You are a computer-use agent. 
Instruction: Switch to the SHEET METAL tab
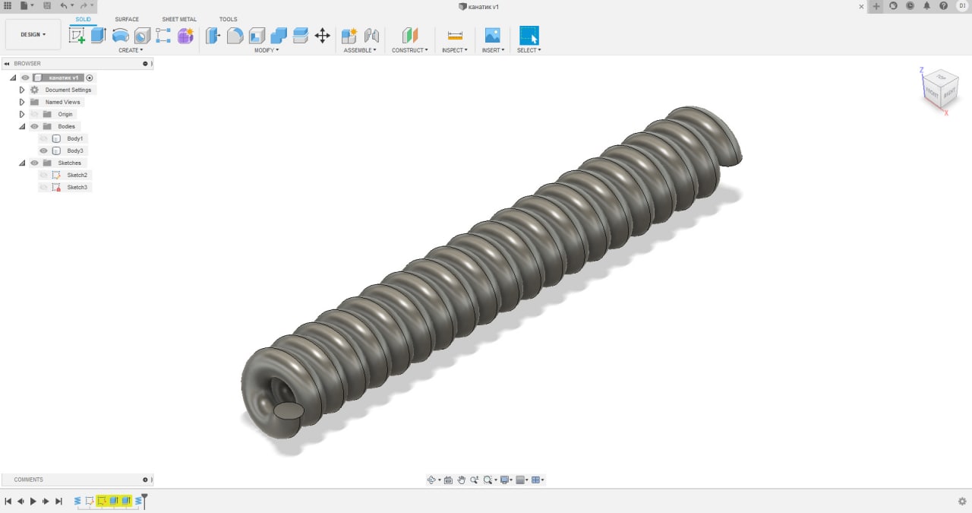click(179, 19)
